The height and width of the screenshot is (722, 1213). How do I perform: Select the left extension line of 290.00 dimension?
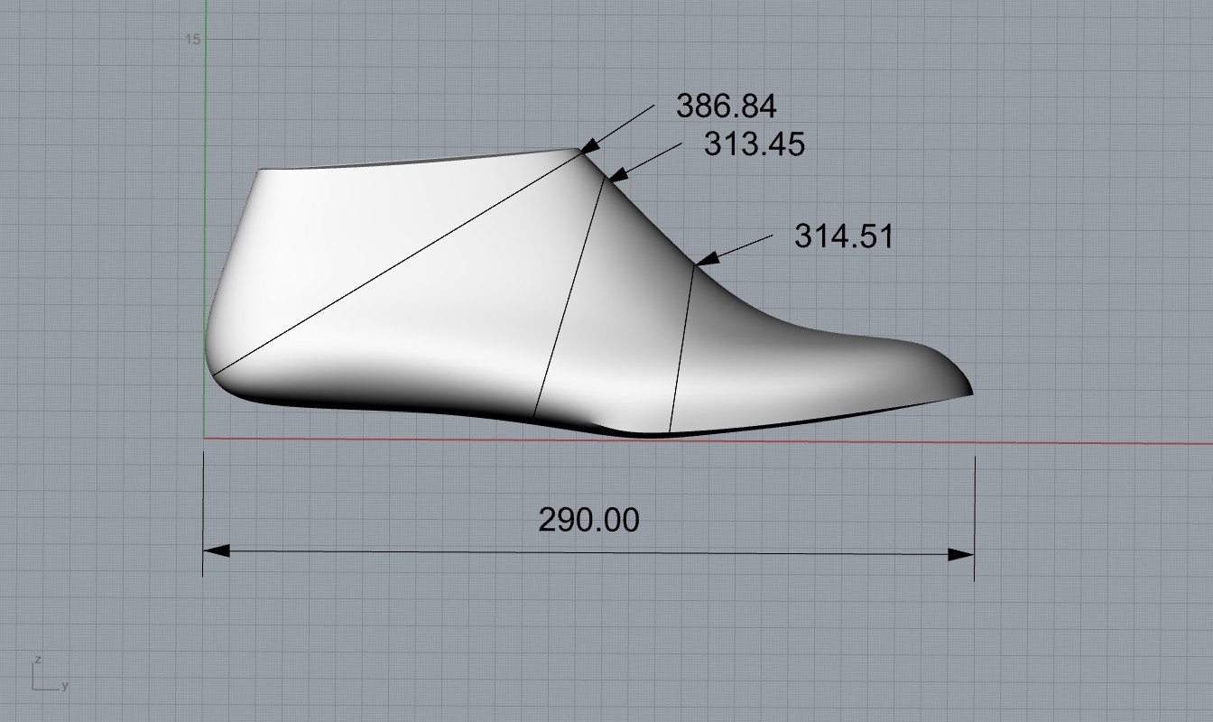coord(203,514)
